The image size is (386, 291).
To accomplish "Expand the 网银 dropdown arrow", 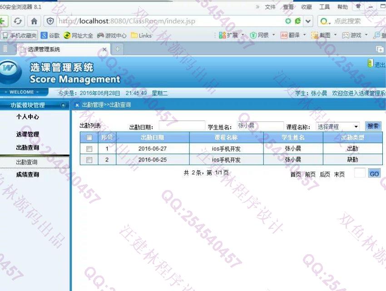I will click(273, 35).
